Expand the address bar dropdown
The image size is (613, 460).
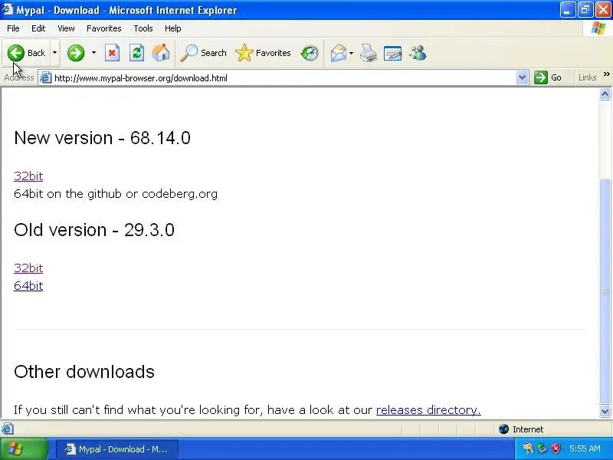click(x=522, y=78)
